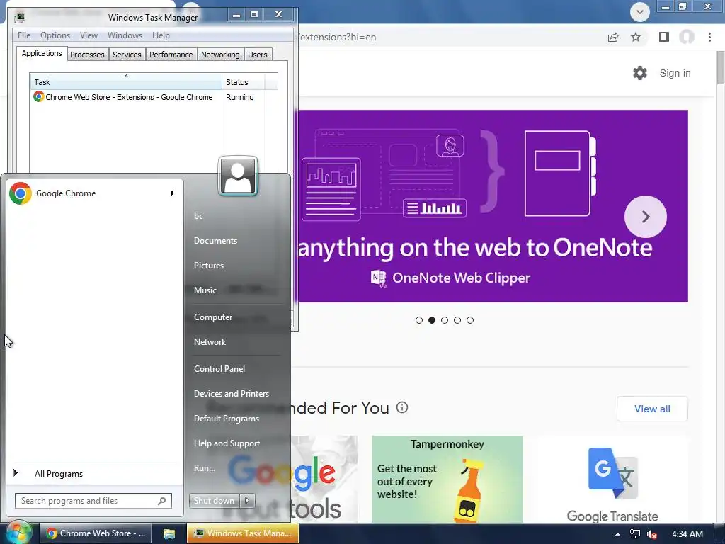
Task: Click the Chrome address bar URL
Action: (x=338, y=37)
